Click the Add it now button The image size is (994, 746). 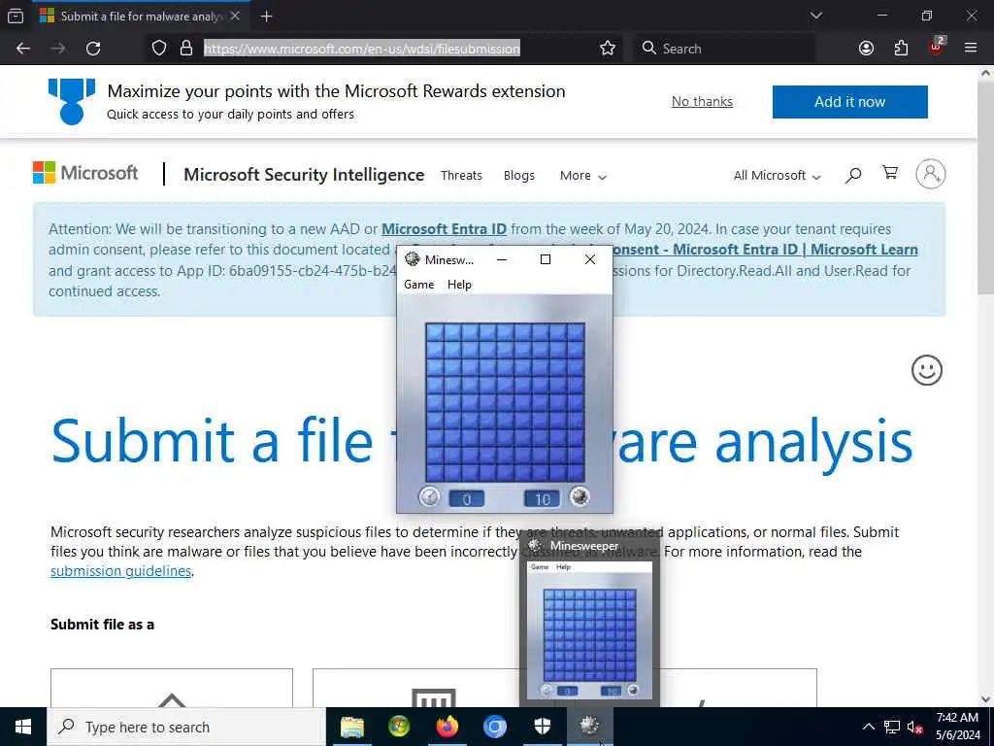[849, 101]
